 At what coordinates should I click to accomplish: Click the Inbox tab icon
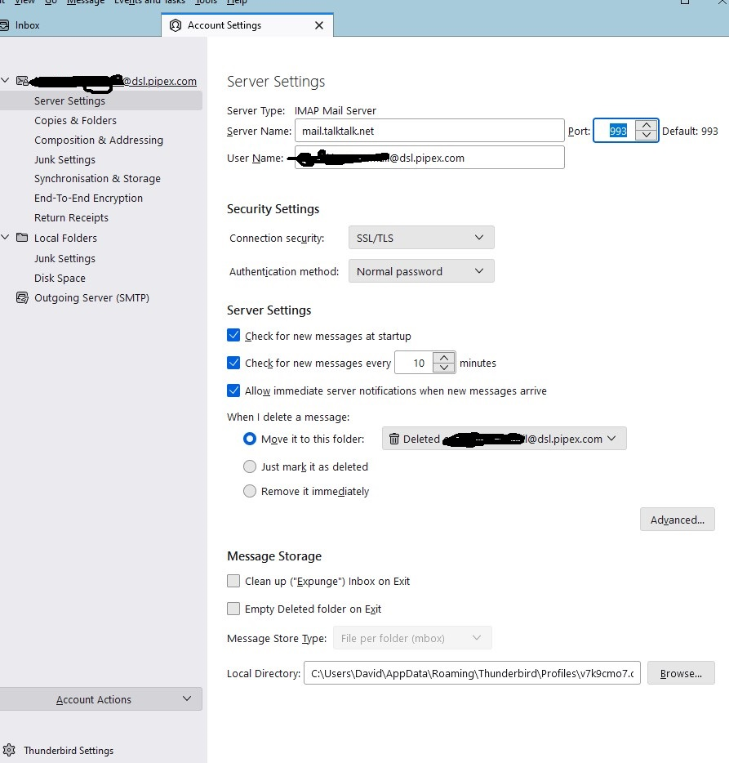5,25
